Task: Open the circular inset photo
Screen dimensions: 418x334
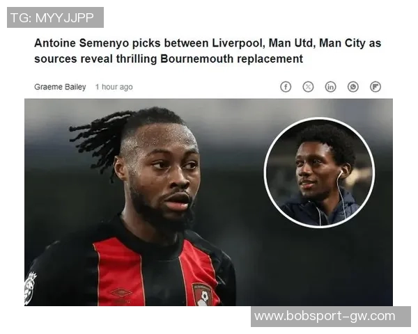Action: point(319,173)
